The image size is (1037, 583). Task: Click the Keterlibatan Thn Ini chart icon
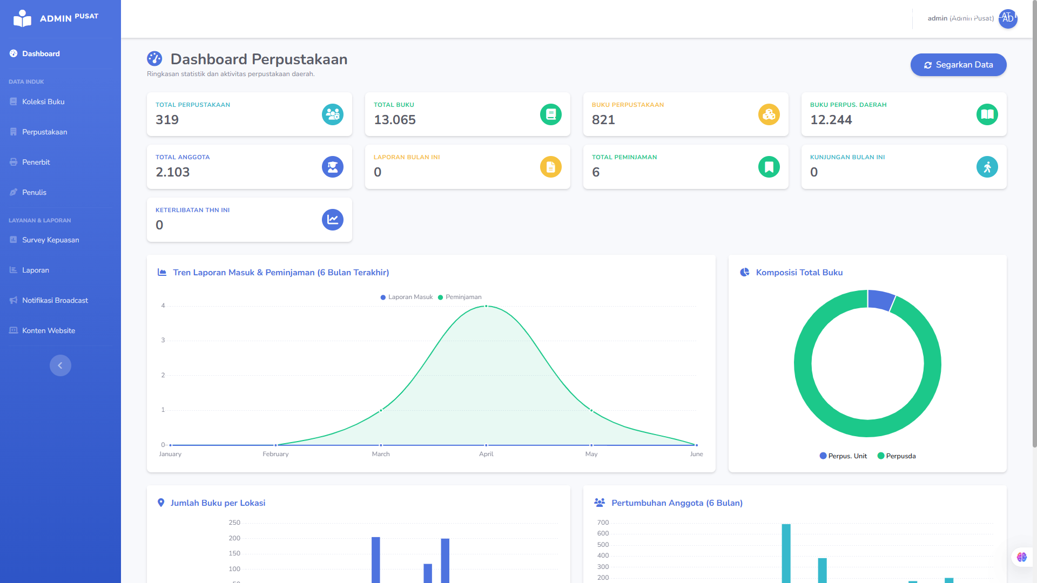(333, 220)
